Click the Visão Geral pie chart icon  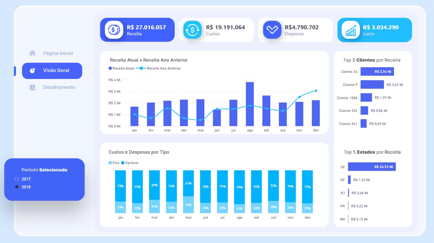[32, 70]
